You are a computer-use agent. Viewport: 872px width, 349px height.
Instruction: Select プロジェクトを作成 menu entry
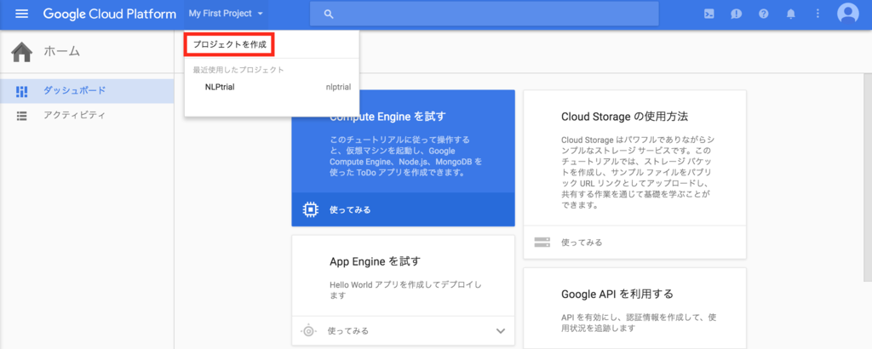230,44
